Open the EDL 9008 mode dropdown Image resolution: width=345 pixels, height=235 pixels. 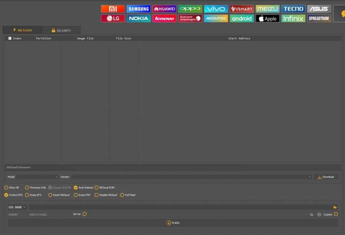pos(17,207)
